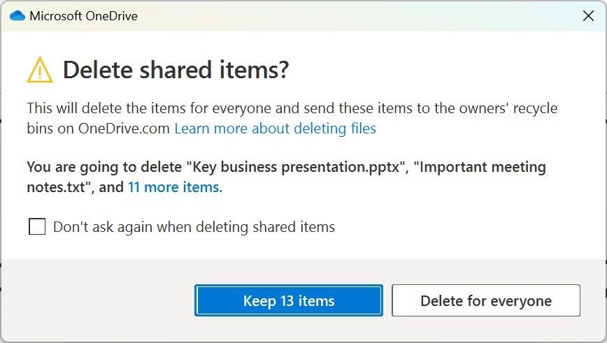Choose "Delete for everyone" button
The width and height of the screenshot is (607, 343).
point(485,301)
